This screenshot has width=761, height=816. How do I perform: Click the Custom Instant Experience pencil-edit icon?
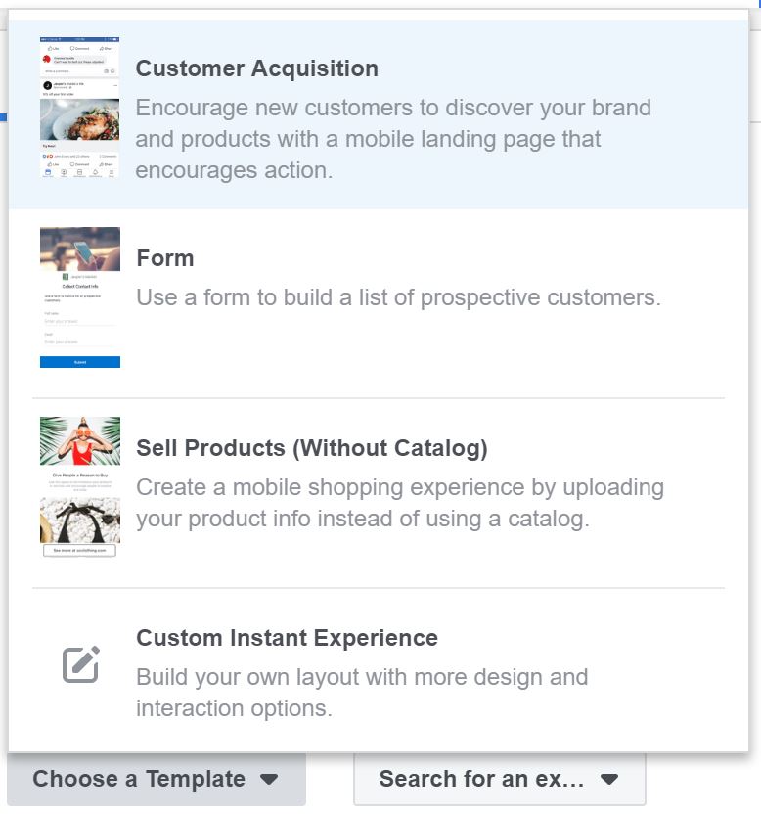point(81,665)
